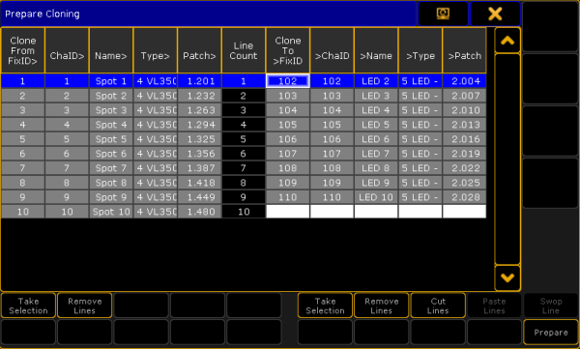
Task: Click the scroll up arrow button
Action: click(x=507, y=41)
